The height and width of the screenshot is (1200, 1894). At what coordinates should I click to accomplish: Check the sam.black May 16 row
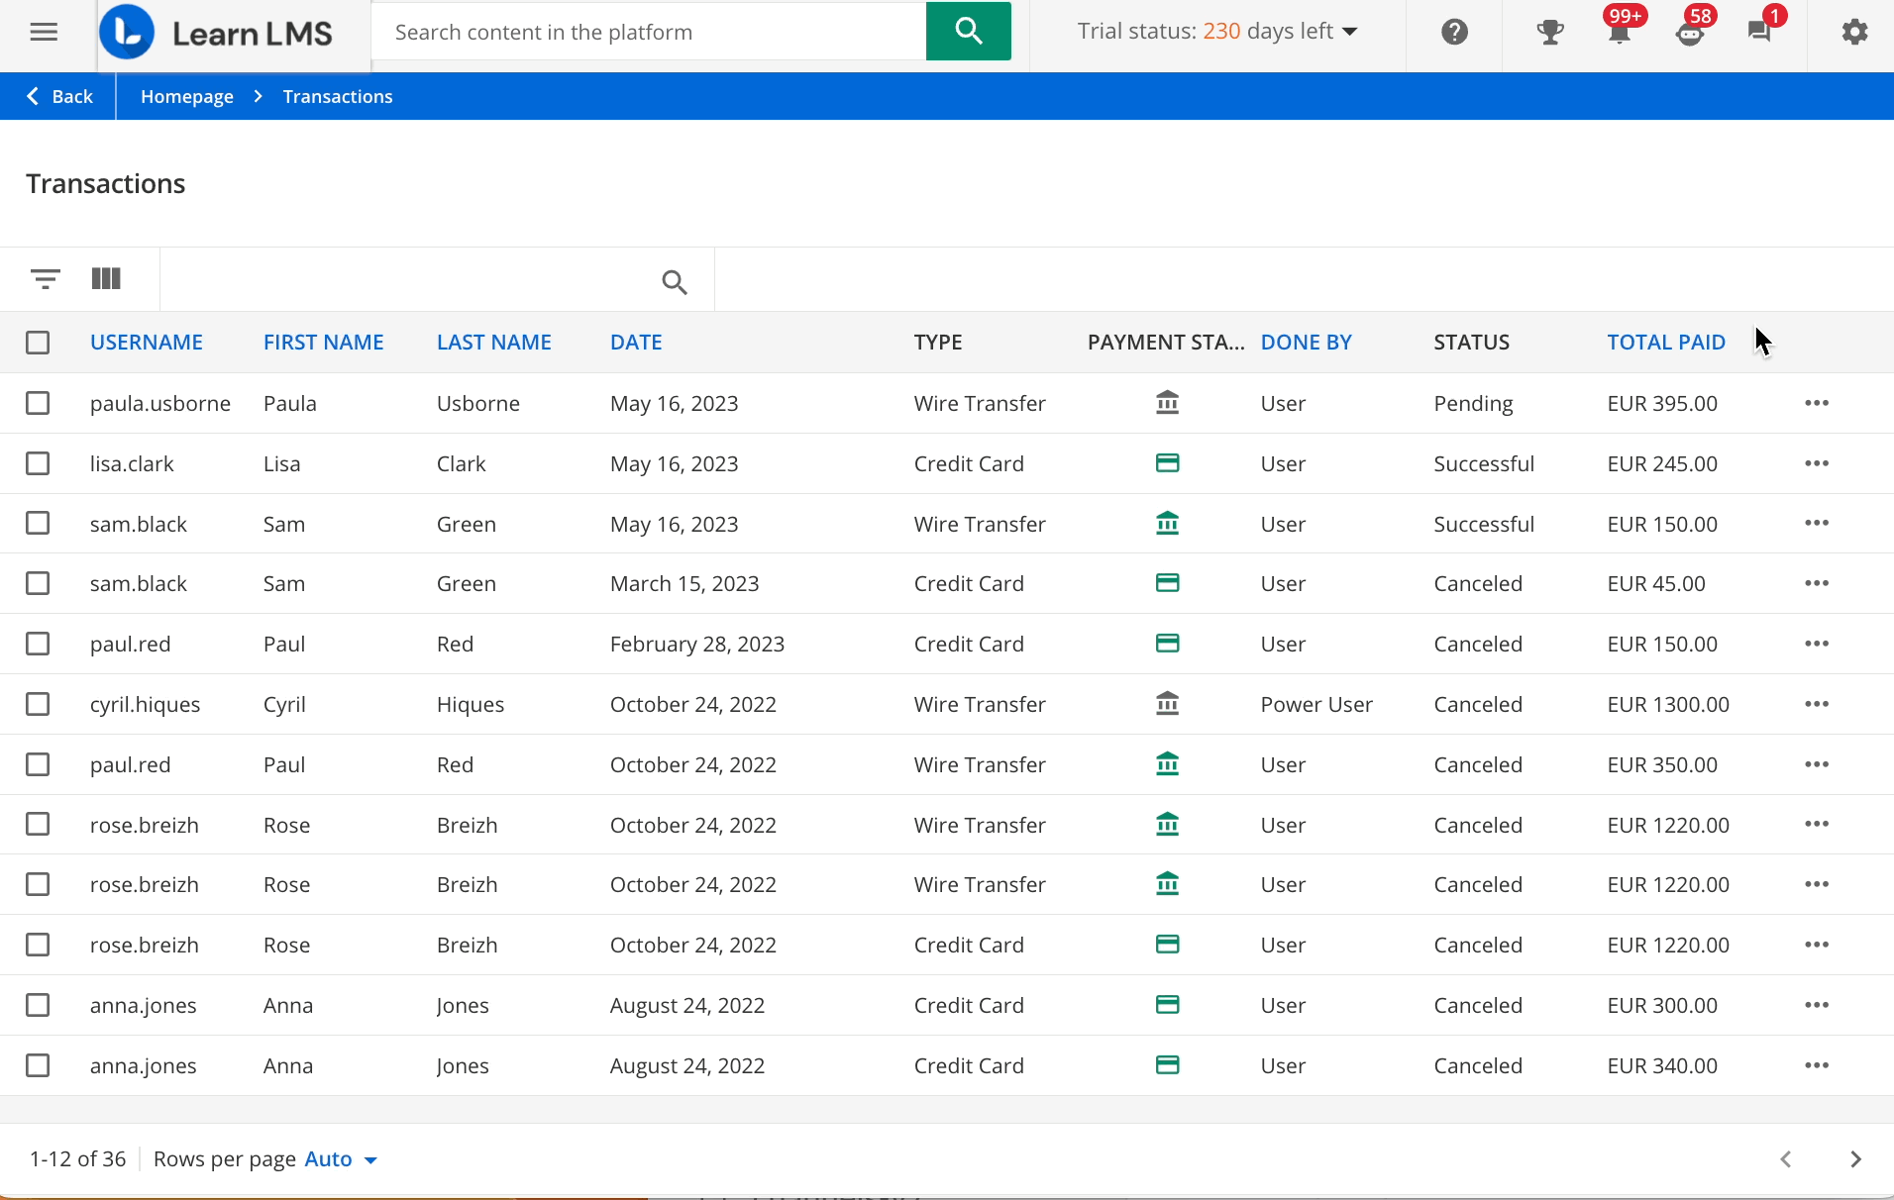click(38, 523)
